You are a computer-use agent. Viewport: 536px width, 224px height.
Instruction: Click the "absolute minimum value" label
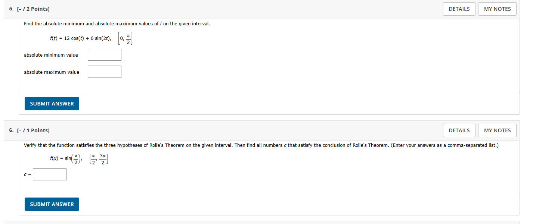coord(51,55)
